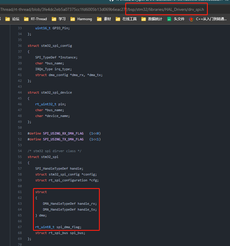230x246 pixels.
Task: Select line number 38
Action: [20, 57]
